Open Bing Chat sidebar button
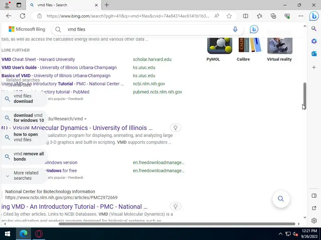Viewport: 321px width, 240px height. click(x=314, y=16)
